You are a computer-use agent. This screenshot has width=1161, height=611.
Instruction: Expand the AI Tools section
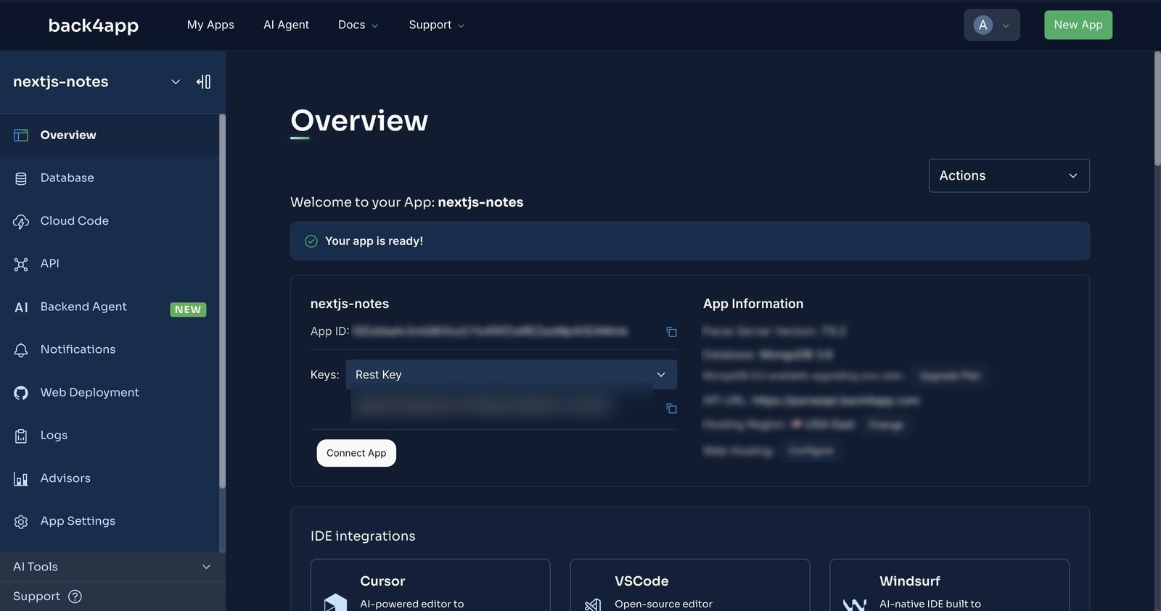[x=112, y=567]
